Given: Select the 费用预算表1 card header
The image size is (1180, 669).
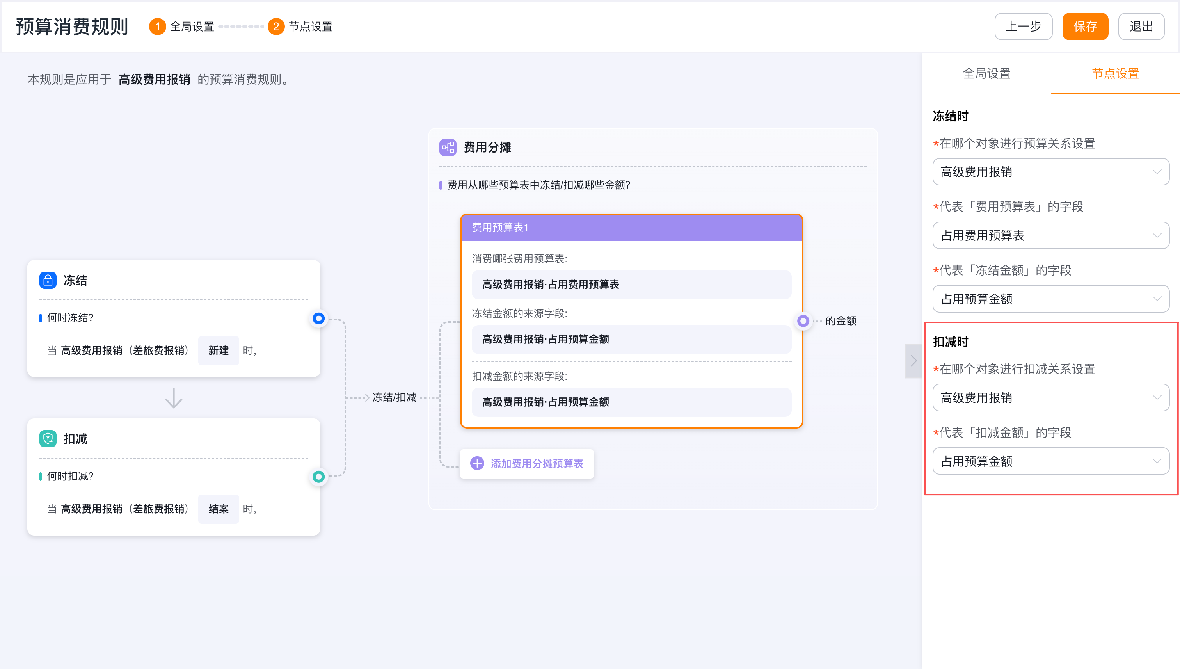Looking at the screenshot, I should (632, 228).
